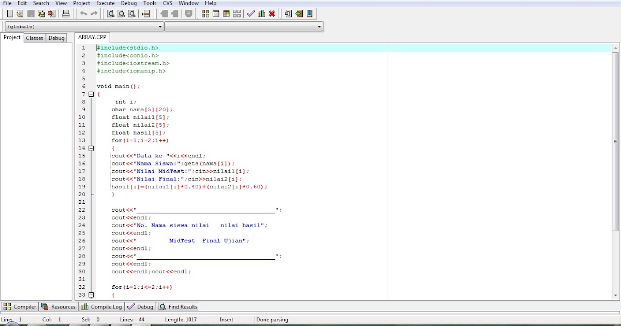Open the Window menu
Image resolution: width=621 pixels, height=326 pixels.
point(188,3)
